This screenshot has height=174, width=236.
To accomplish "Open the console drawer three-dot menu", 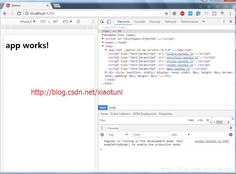I will click(x=102, y=128).
